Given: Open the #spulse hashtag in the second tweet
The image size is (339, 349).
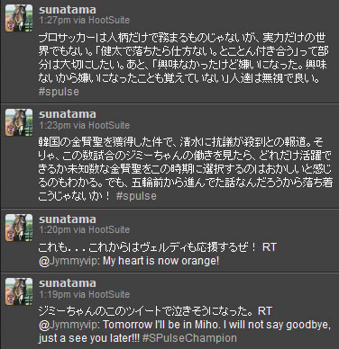Looking at the screenshot, I should coord(136,196).
